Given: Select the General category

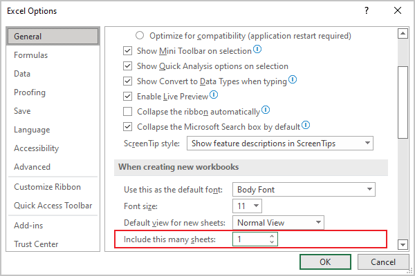Looking at the screenshot, I should coord(53,36).
